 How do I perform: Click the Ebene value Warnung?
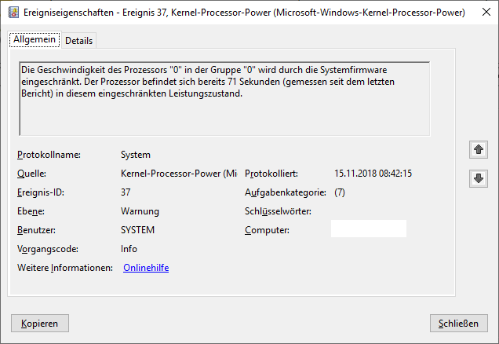(140, 211)
